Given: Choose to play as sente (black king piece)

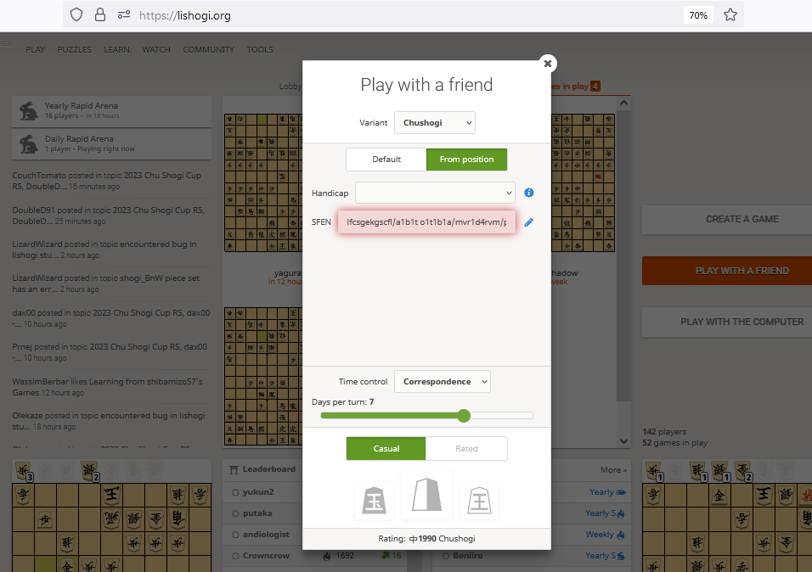Looking at the screenshot, I should (x=374, y=500).
